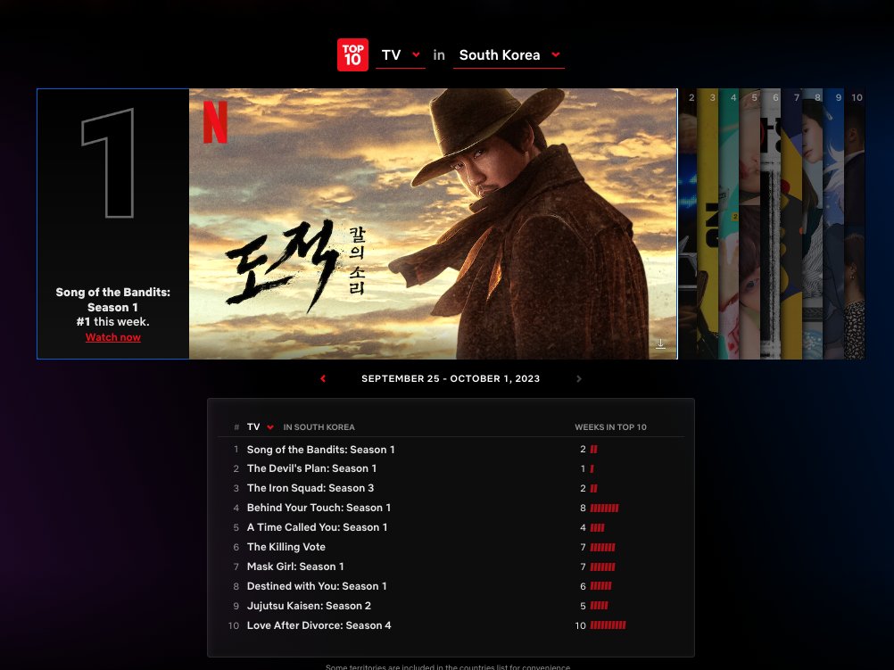Viewport: 894px width, 670px height.
Task: Select rank 2 poster strip
Action: (x=688, y=224)
